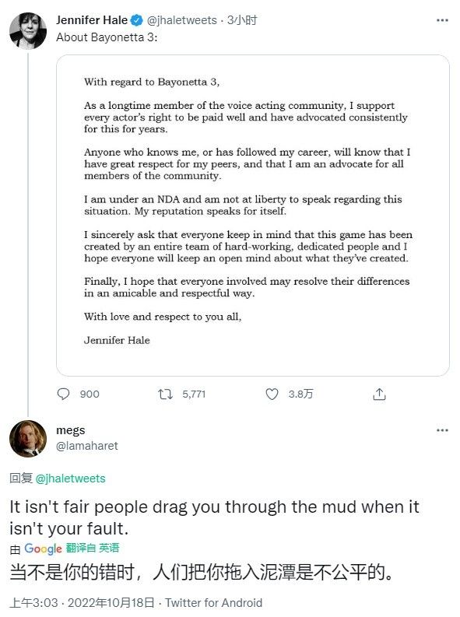Click the megs display name
The height and width of the screenshot is (617, 460).
click(70, 430)
